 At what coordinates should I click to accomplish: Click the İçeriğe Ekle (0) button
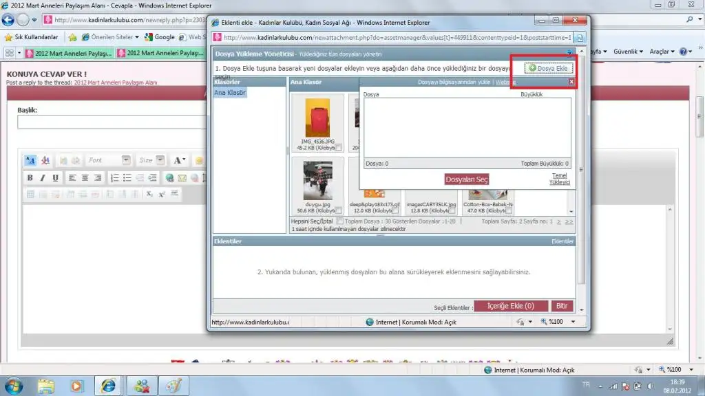pyautogui.click(x=511, y=306)
